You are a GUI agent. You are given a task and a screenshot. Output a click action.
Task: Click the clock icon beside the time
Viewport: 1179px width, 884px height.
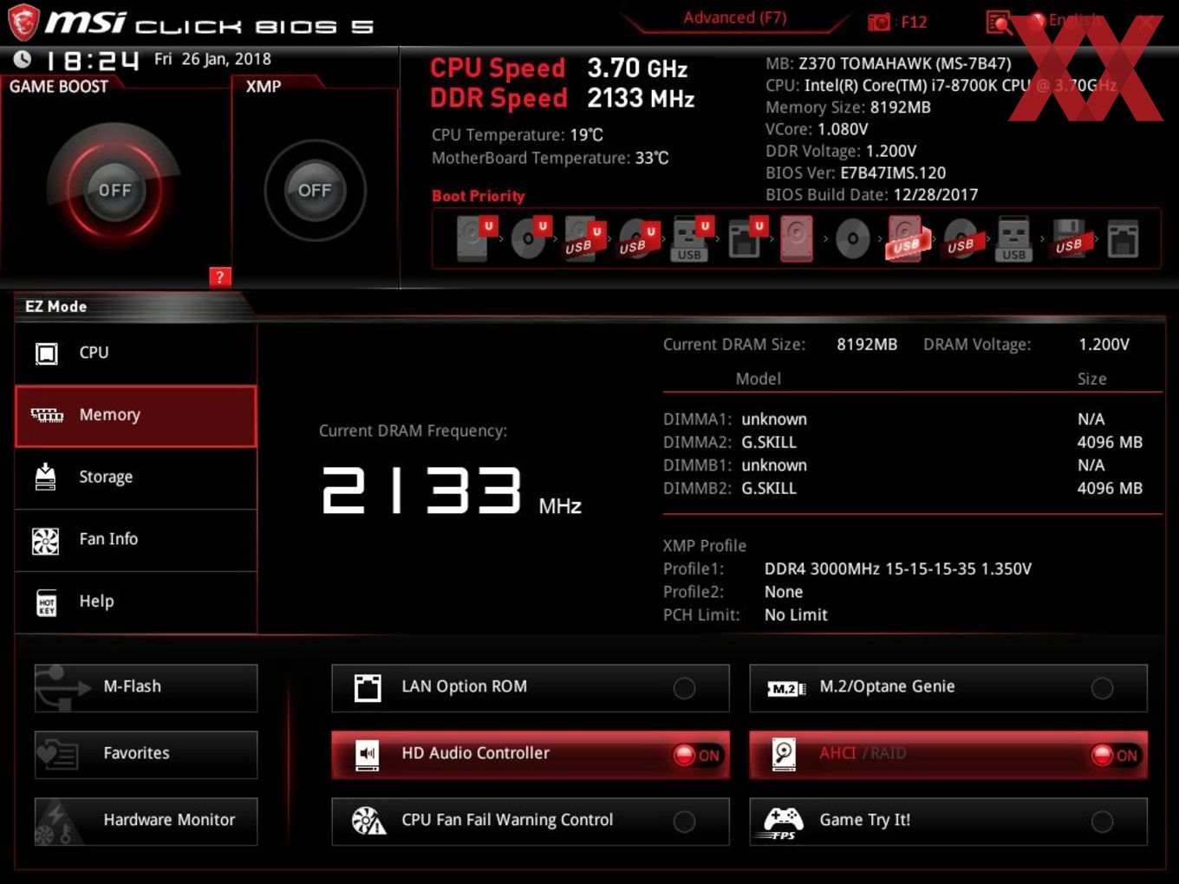[23, 59]
